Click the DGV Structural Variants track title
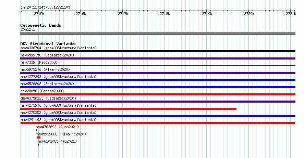The image size is (305, 158). [x=48, y=44]
